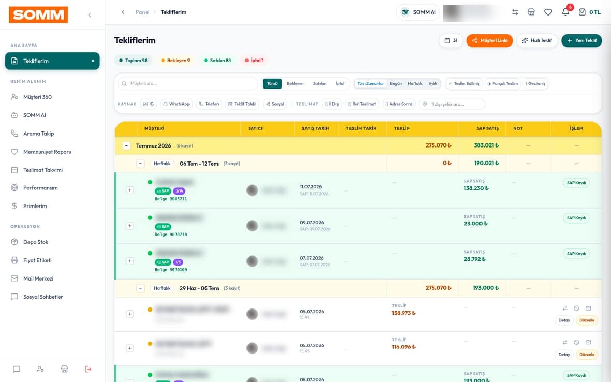Click the Müşteri ara search field
The height and width of the screenshot is (382, 611).
(188, 83)
